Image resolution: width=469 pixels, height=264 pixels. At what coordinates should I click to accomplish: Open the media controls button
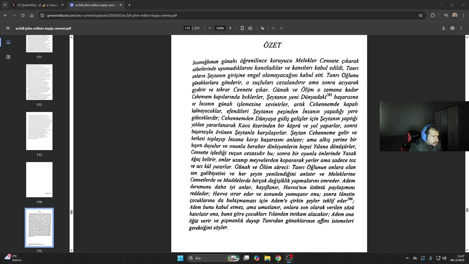pyautogui.click(x=446, y=15)
